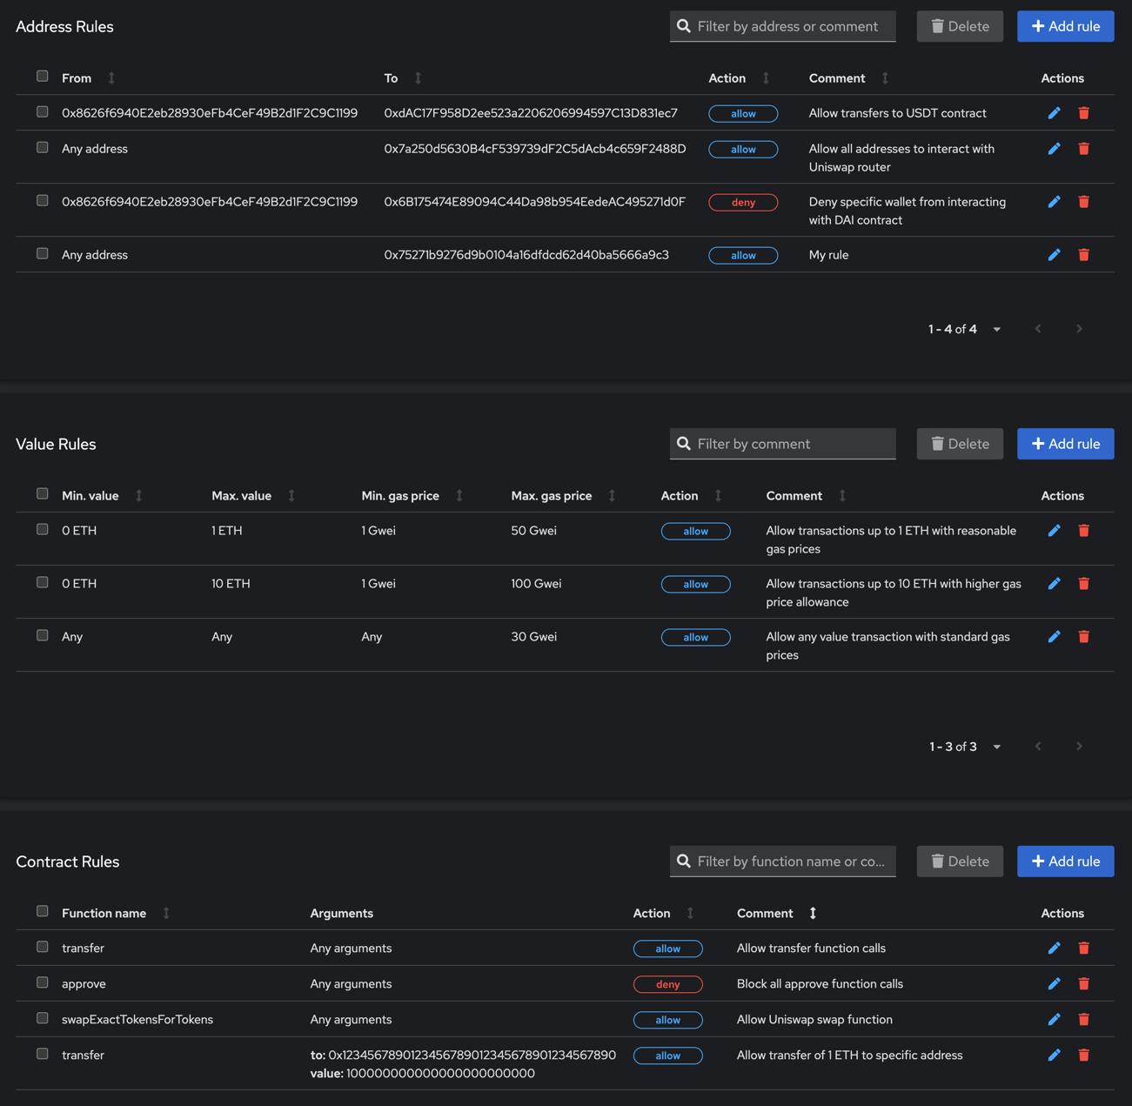Select all rows in the Address Rules table
The height and width of the screenshot is (1106, 1132).
point(42,76)
